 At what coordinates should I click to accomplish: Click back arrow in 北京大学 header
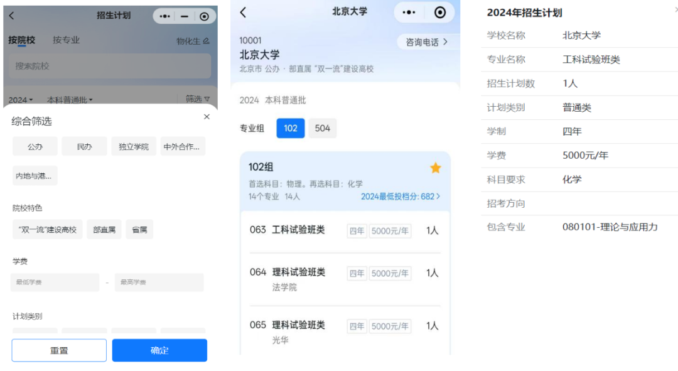244,13
